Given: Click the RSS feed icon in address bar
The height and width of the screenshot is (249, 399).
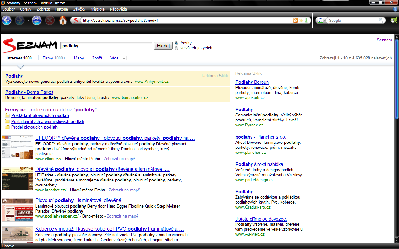Looking at the screenshot, I should 295,20.
